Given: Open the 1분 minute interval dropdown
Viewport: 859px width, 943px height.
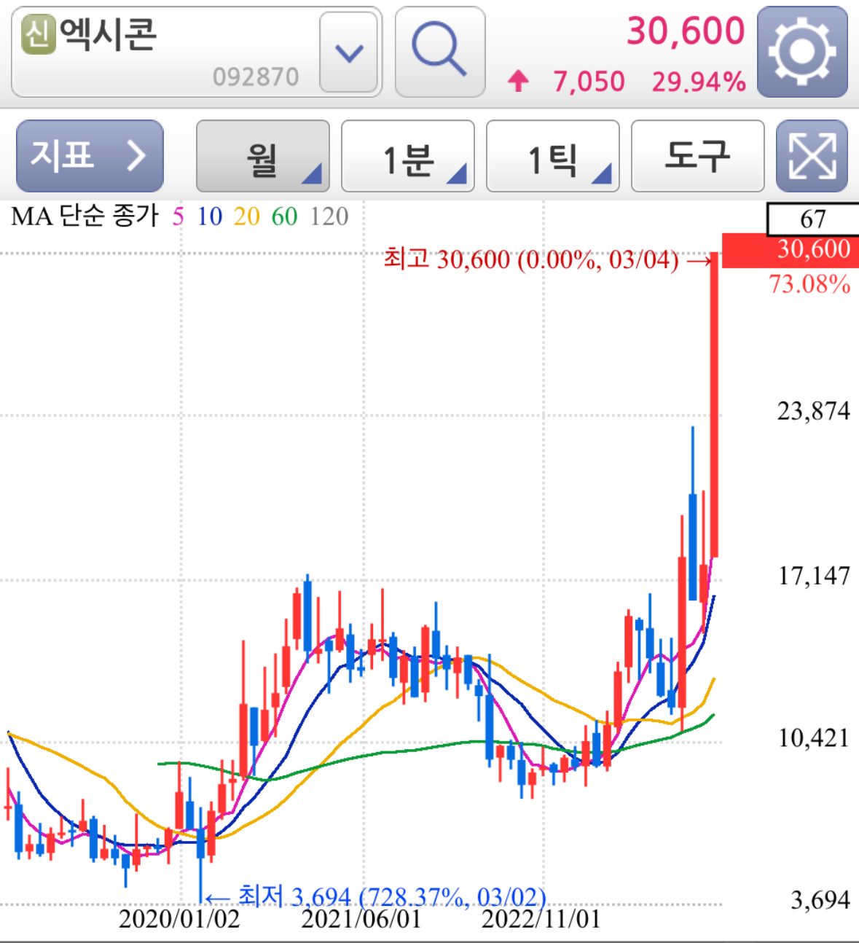Looking at the screenshot, I should click(x=407, y=156).
